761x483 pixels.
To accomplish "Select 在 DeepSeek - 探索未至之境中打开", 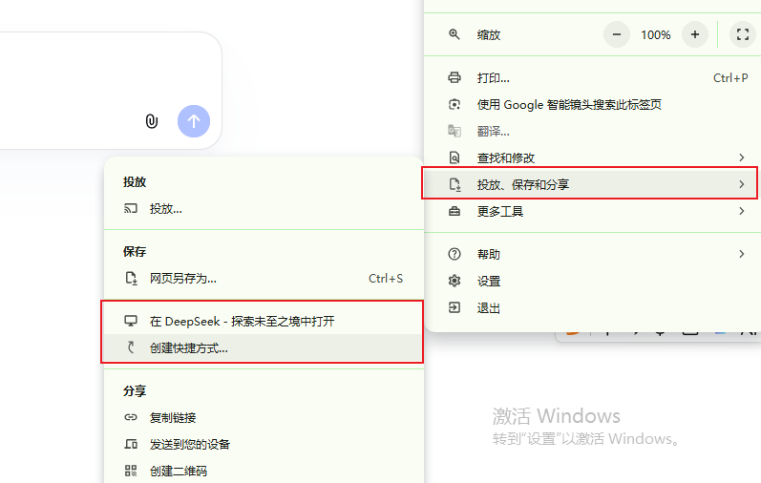I will tap(264, 321).
